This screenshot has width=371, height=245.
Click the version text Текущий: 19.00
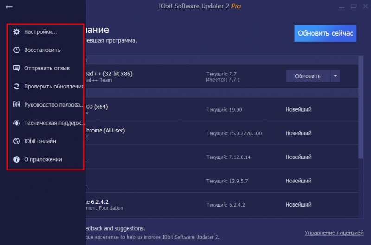tap(224, 110)
